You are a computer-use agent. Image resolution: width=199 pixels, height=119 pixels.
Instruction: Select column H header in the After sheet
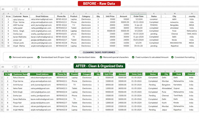109,71
